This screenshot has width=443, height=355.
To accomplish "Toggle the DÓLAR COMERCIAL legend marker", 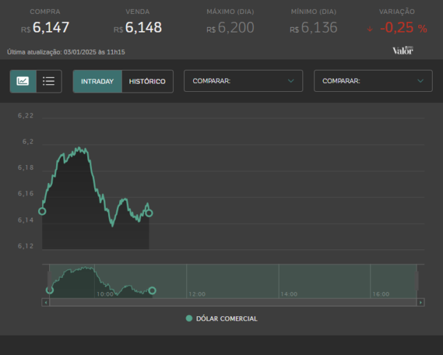I will (x=189, y=318).
